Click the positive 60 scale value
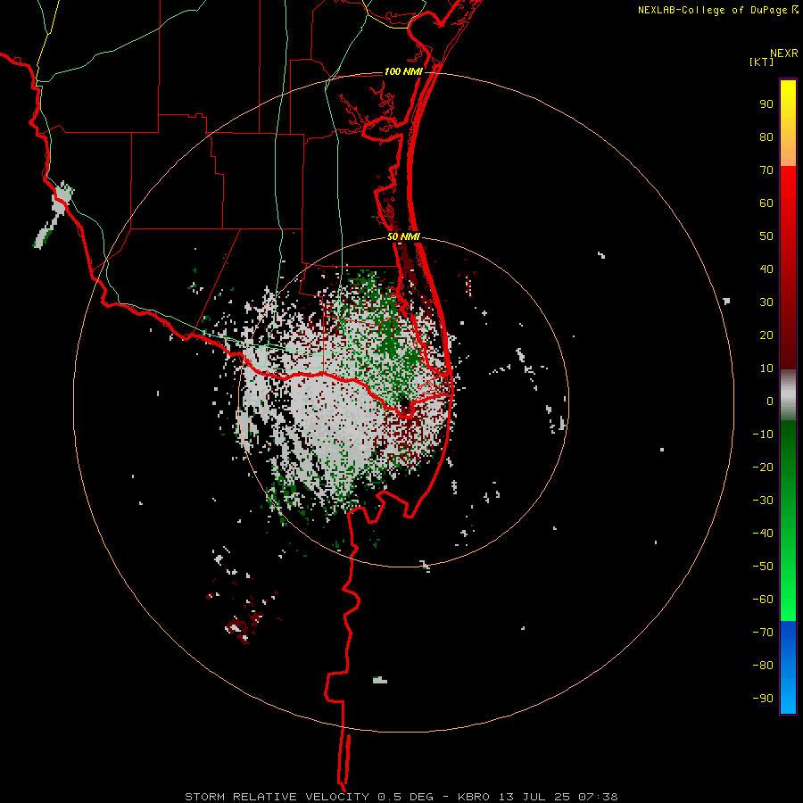Screen dimensions: 803x803 tap(766, 203)
